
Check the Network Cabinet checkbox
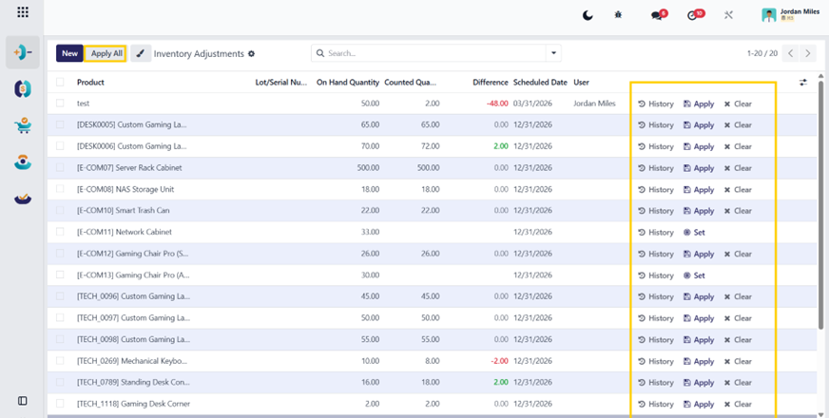(x=60, y=232)
